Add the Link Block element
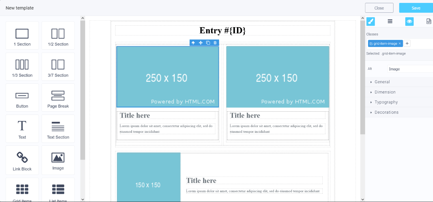 22,160
